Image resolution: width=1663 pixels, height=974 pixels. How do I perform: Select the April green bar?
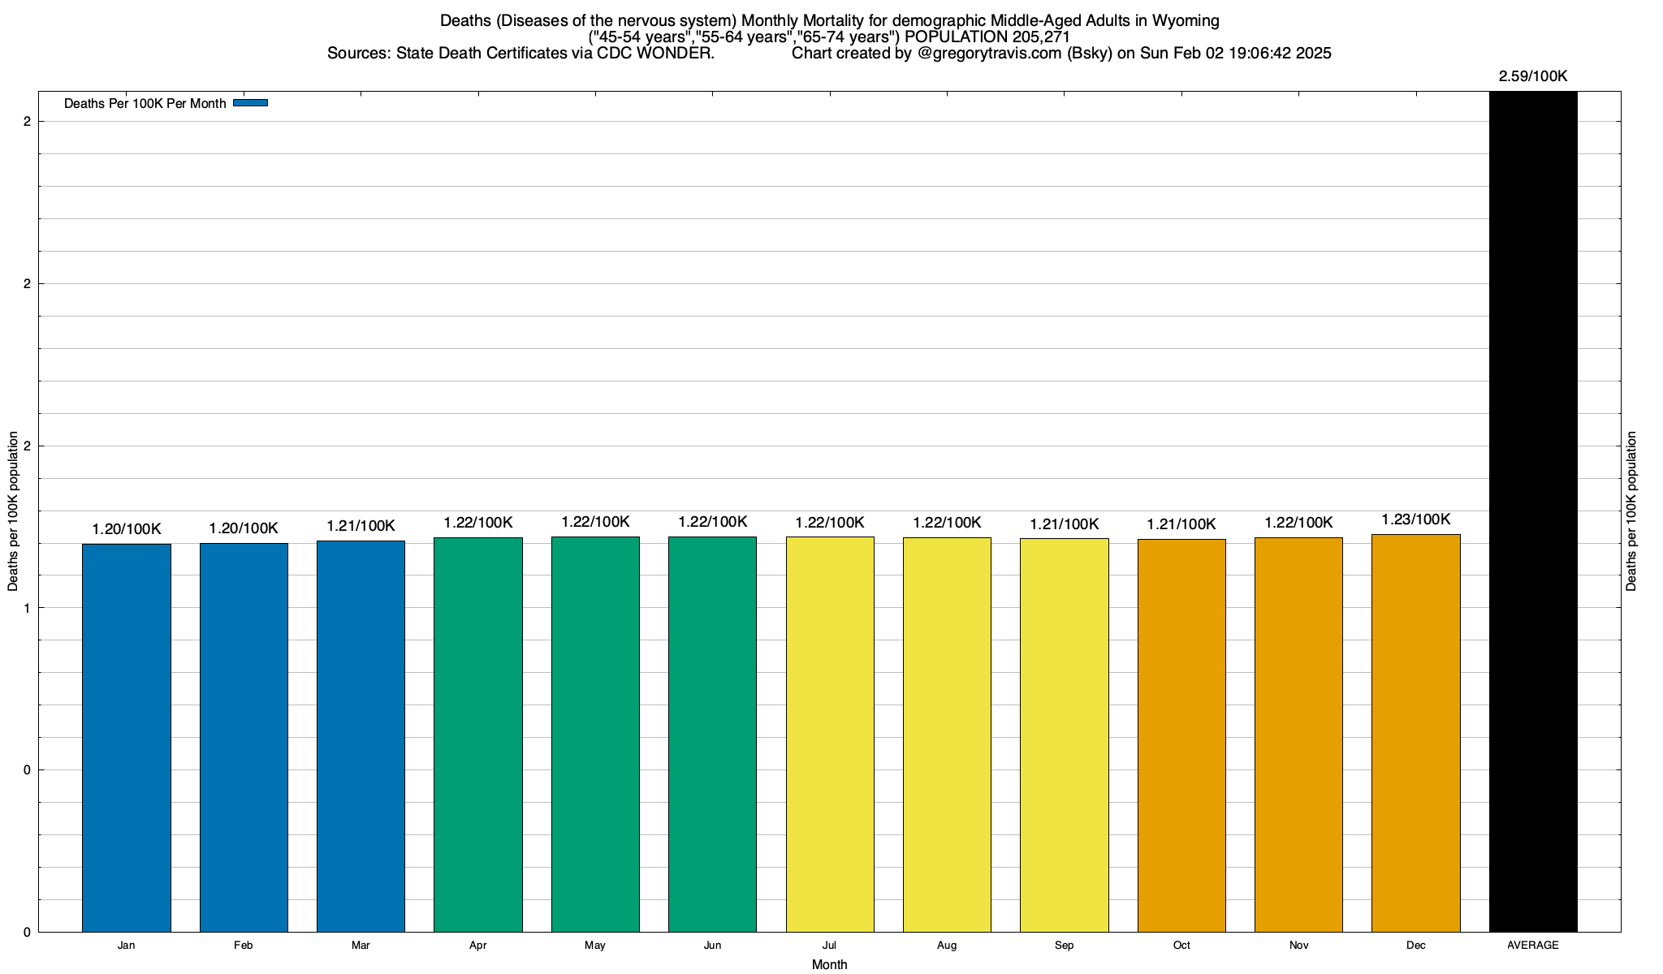(478, 735)
